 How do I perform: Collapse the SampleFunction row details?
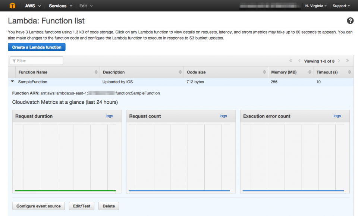[x=12, y=81]
